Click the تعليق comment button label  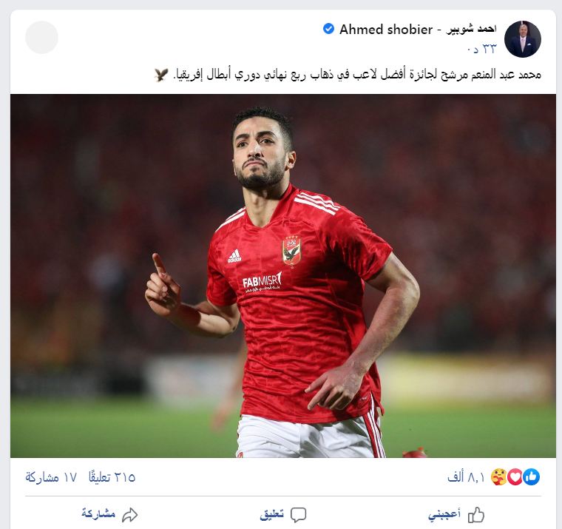(271, 514)
